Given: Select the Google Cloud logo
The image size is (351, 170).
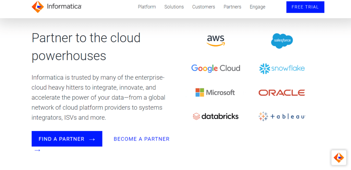Looking at the screenshot, I should click(x=216, y=68).
